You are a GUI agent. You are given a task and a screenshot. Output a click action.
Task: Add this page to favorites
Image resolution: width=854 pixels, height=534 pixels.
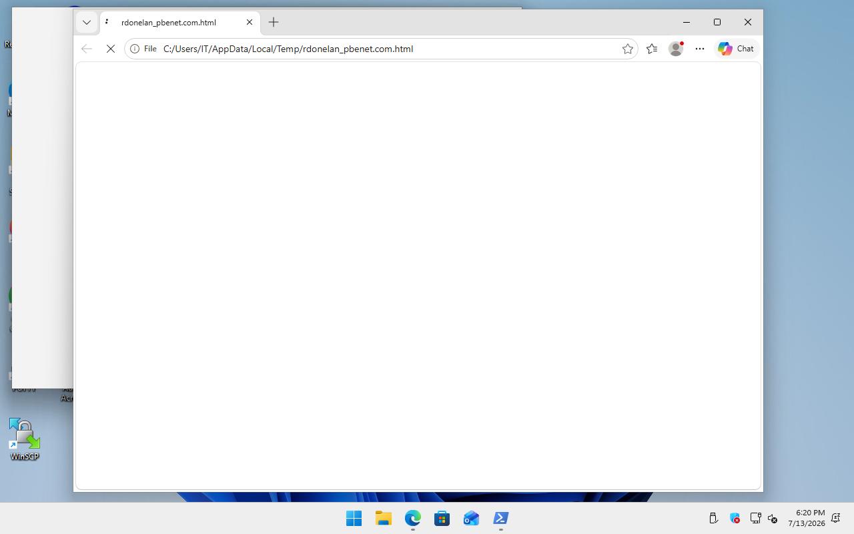[628, 49]
